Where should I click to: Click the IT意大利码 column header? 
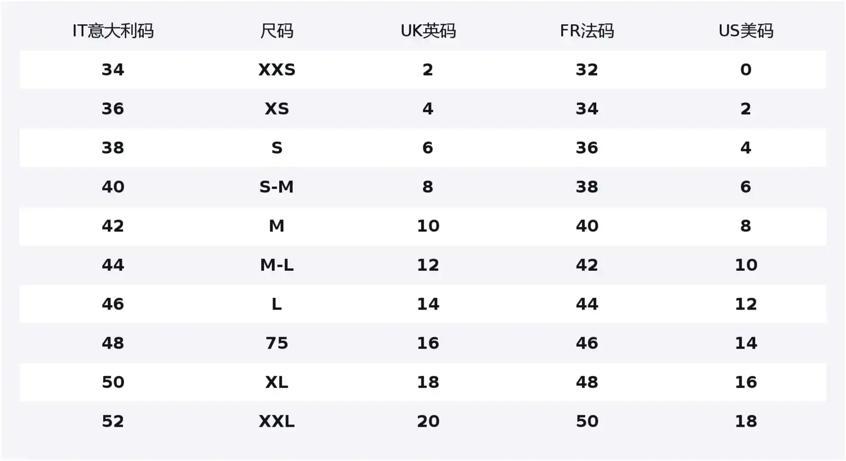113,31
